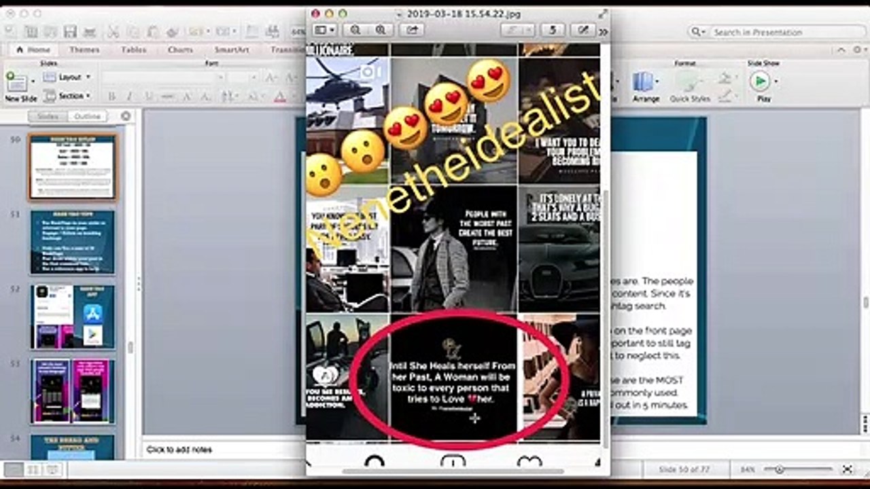Start Slide Show view from status bar
This screenshot has width=870, height=489.
tap(52, 469)
